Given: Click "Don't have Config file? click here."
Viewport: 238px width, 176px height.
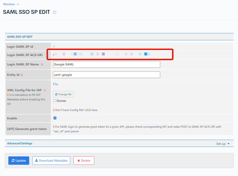Looking at the screenshot, I should click(x=77, y=110).
